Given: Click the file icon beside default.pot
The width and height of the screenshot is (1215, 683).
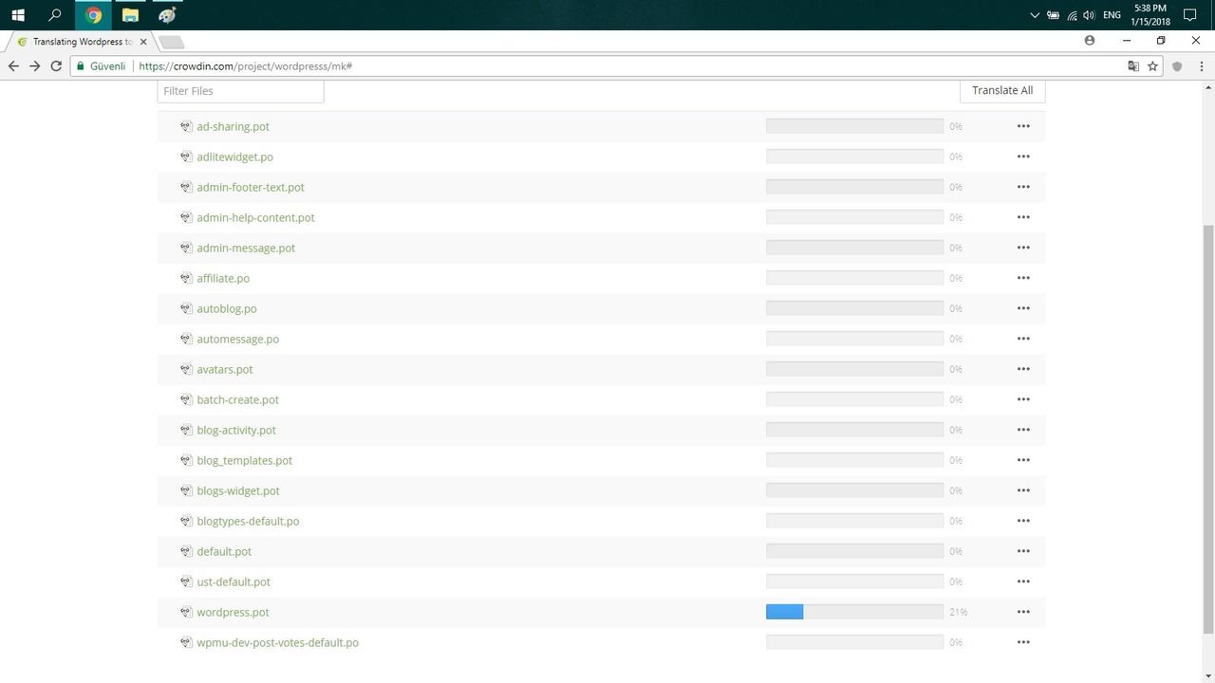Looking at the screenshot, I should [186, 551].
